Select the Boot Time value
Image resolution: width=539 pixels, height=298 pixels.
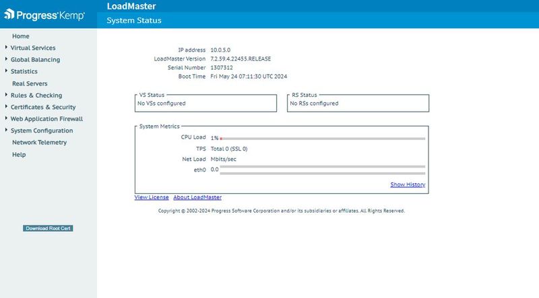[249, 76]
